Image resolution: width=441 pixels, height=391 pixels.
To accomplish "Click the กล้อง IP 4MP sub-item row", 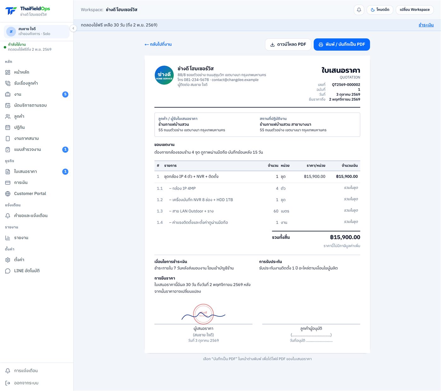I will coord(257,188).
